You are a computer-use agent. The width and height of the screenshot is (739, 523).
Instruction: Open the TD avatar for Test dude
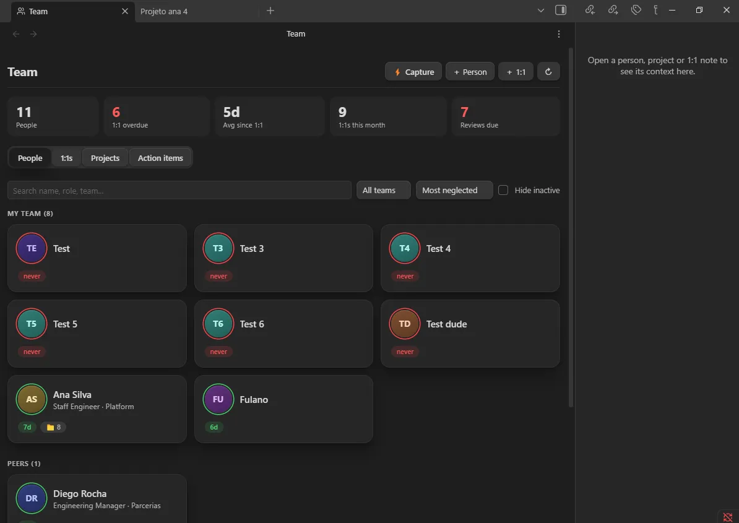405,324
